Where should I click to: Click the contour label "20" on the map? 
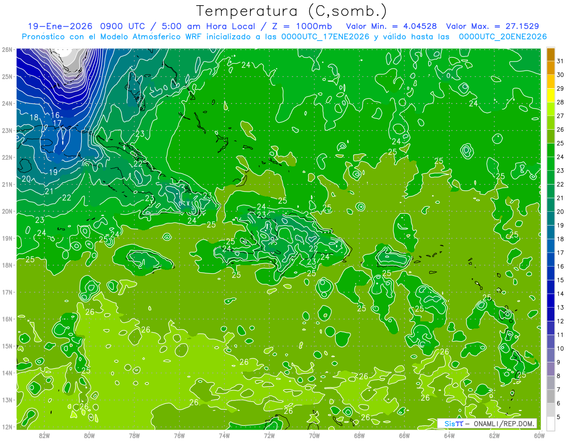(x=26, y=179)
